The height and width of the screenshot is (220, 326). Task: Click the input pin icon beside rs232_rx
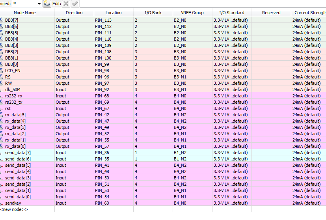click(x=2, y=96)
